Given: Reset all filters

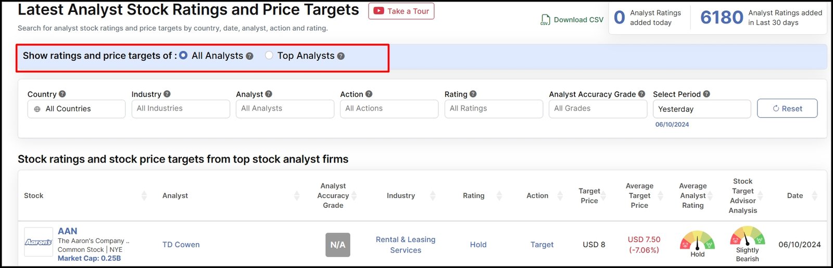Looking at the screenshot, I should pyautogui.click(x=787, y=109).
